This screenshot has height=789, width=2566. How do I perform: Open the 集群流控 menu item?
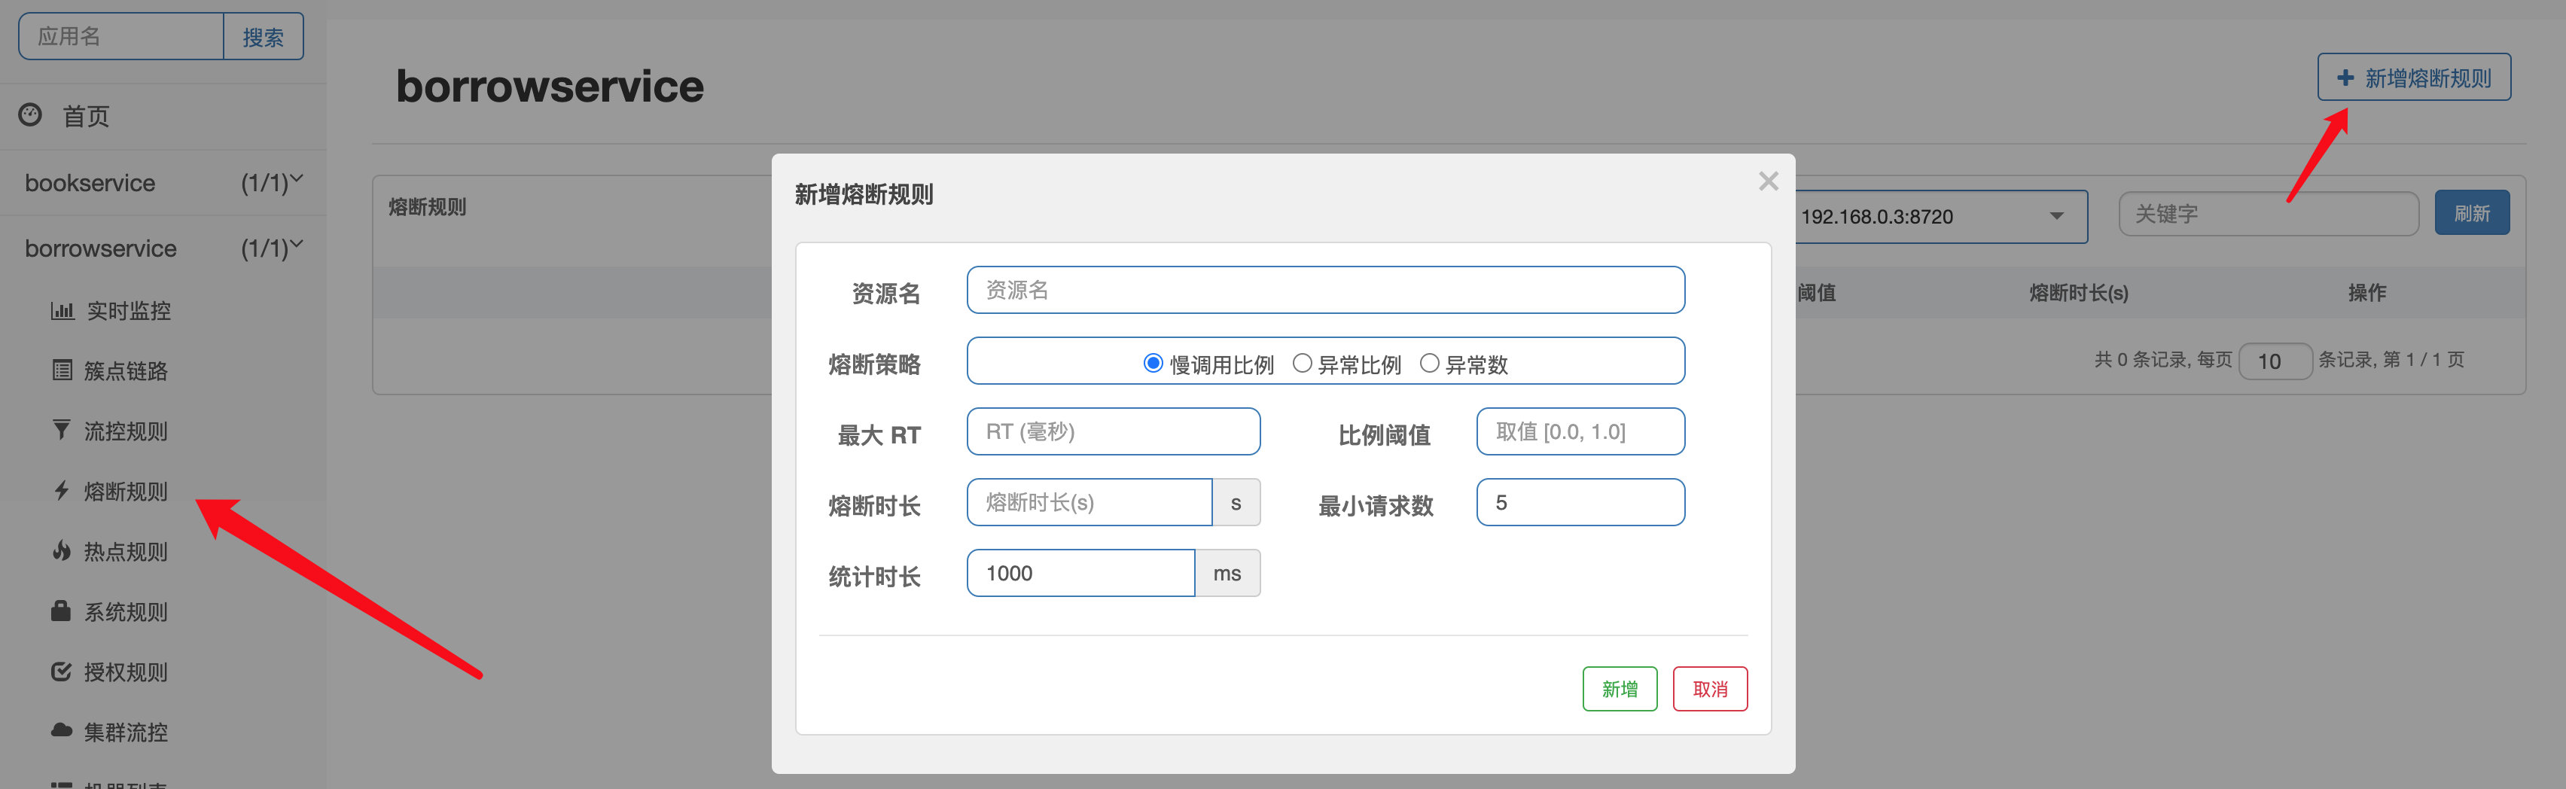pos(126,733)
